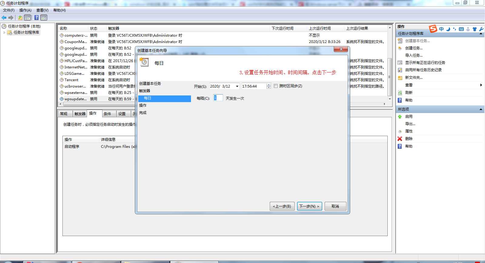
Task: Toggle 跨时区同步 checkbox
Action: tap(276, 86)
